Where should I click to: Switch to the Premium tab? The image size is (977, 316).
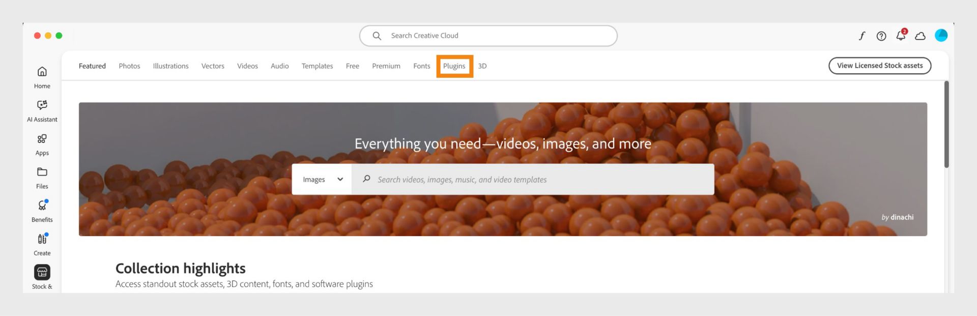click(x=386, y=66)
